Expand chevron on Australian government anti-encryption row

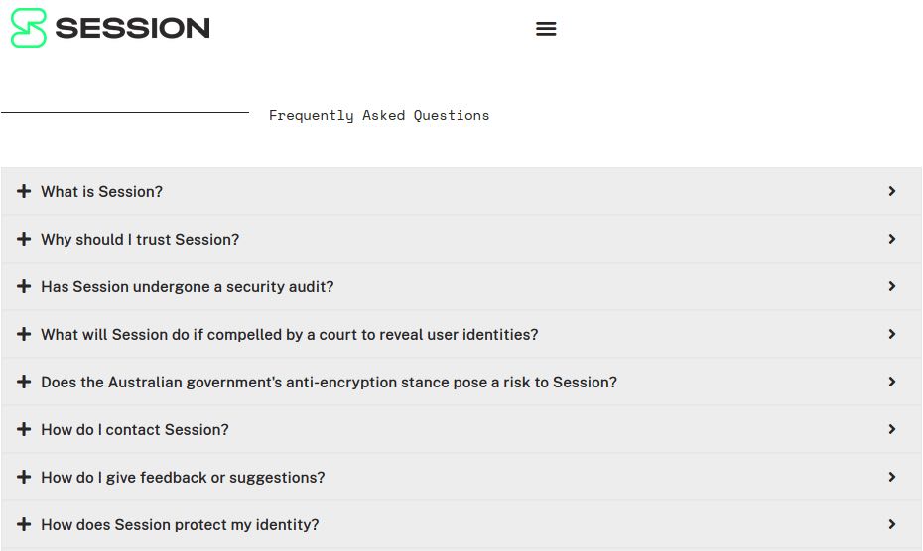pos(892,382)
